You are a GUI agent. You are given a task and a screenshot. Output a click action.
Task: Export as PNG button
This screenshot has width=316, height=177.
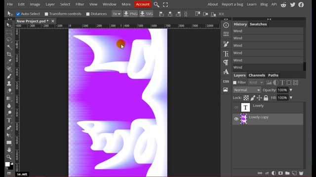click(130, 14)
